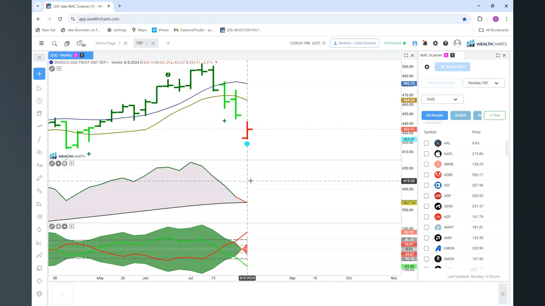Screen dimensions: 545x306
Task: Open the user profile avatar
Action: click(x=457, y=43)
